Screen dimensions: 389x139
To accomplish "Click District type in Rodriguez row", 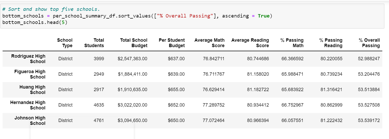I will [66, 59].
